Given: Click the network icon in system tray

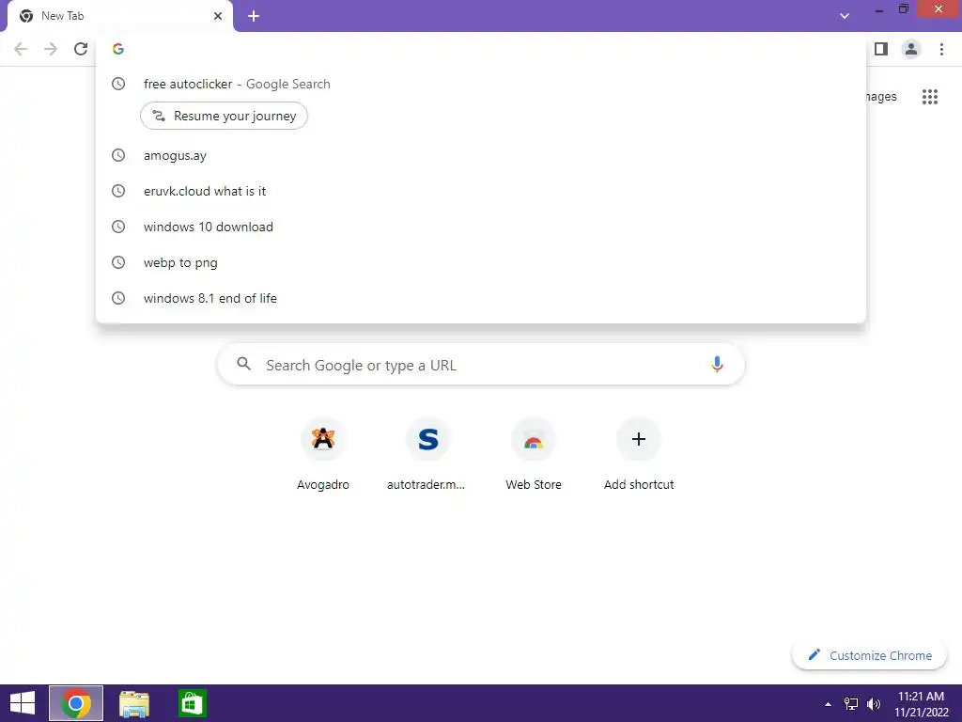Looking at the screenshot, I should (x=851, y=704).
